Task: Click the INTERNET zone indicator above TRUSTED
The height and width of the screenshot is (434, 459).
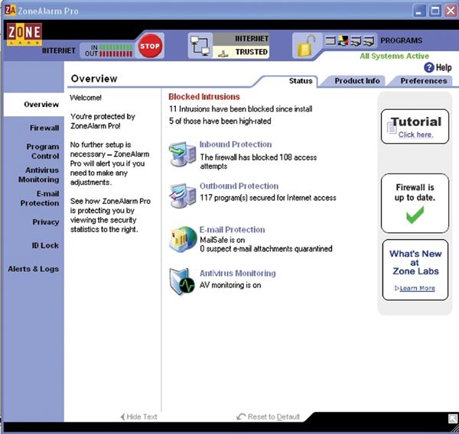Action: click(x=241, y=39)
